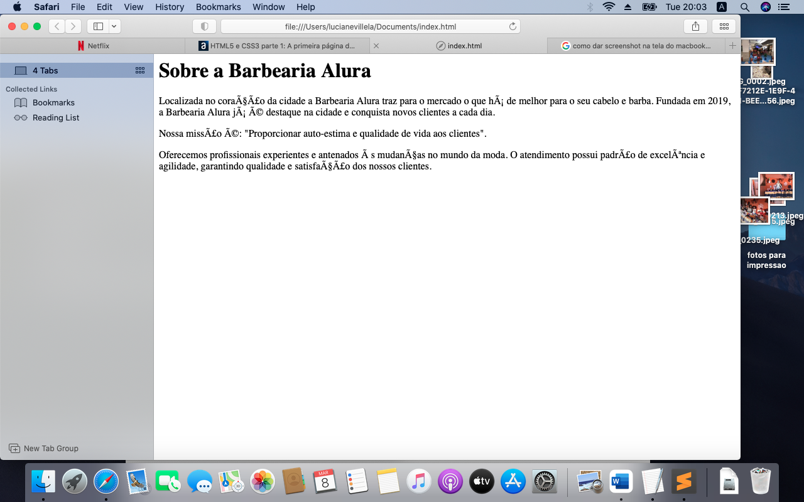Open the sidebar button dropdown arrow

tap(114, 26)
